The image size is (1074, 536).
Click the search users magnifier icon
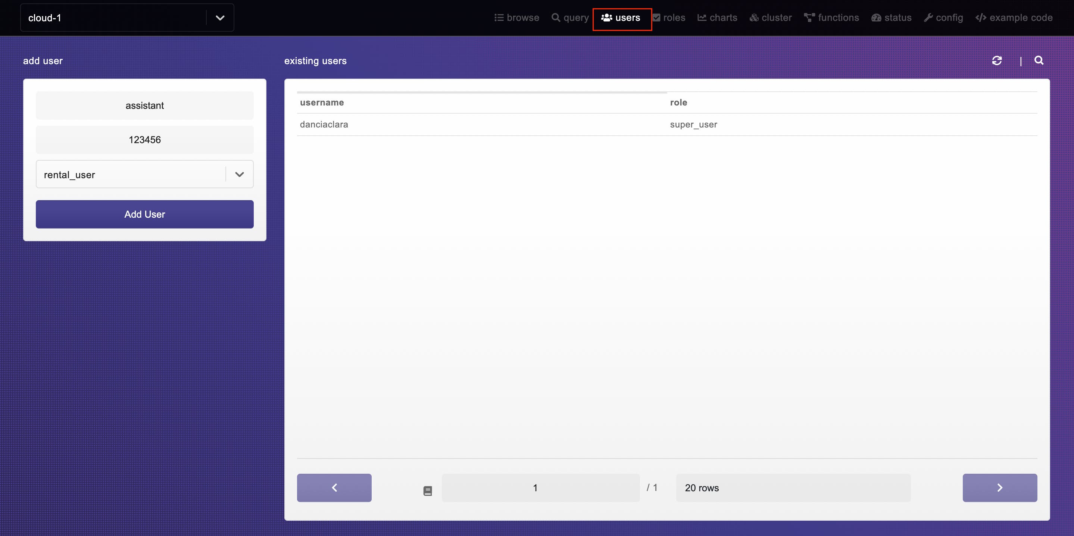(1039, 61)
